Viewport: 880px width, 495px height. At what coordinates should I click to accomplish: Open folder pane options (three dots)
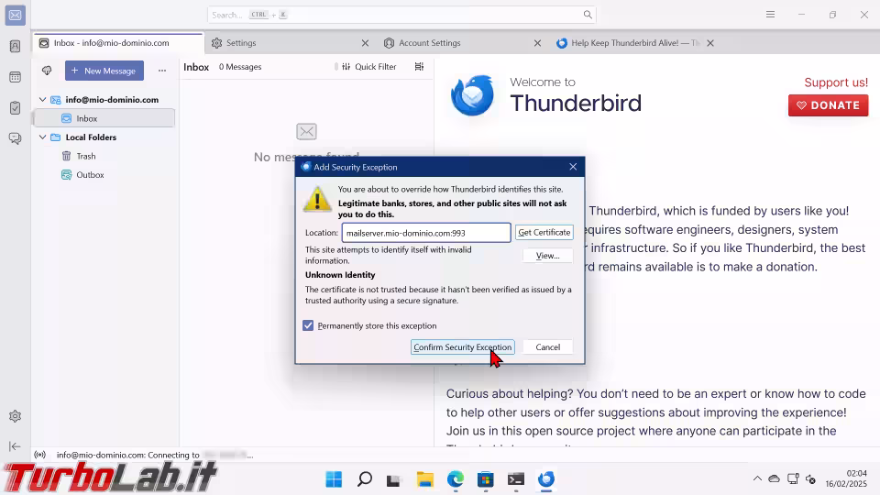click(x=162, y=71)
